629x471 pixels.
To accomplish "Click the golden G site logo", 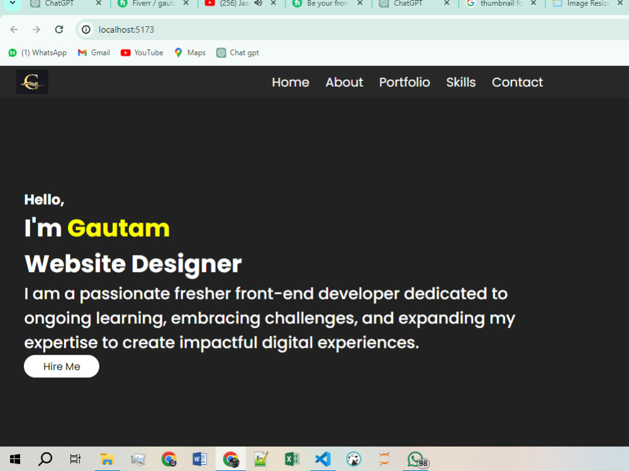I will [32, 82].
